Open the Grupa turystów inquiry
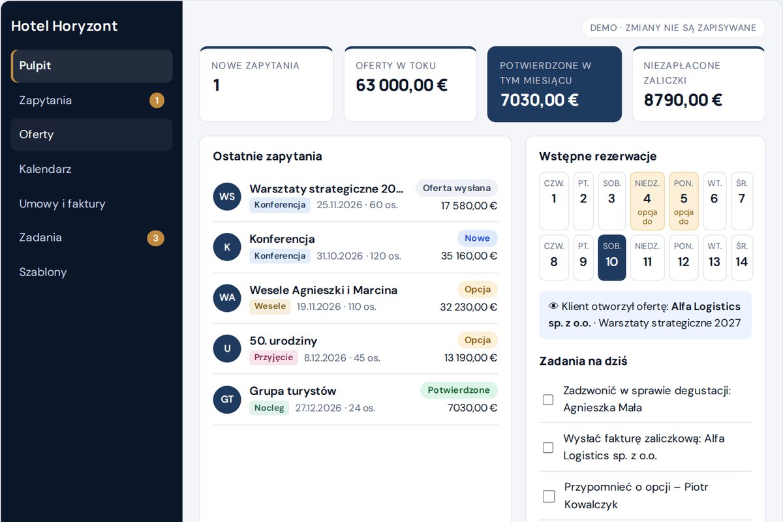 tap(293, 391)
